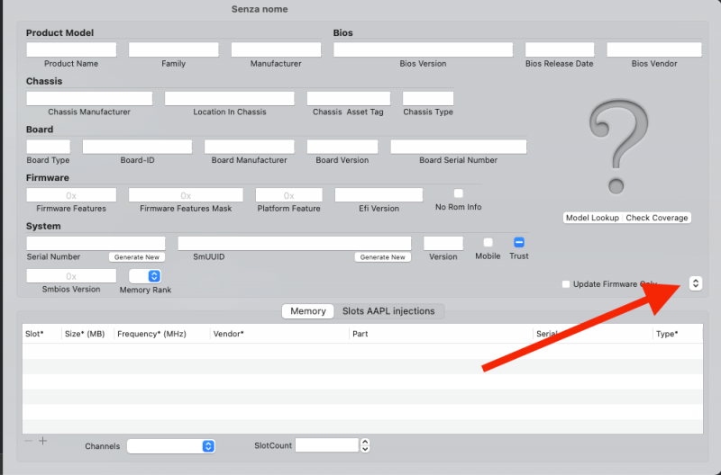Generate New SmUUID
Screen dimensions: 721x475
[382, 257]
